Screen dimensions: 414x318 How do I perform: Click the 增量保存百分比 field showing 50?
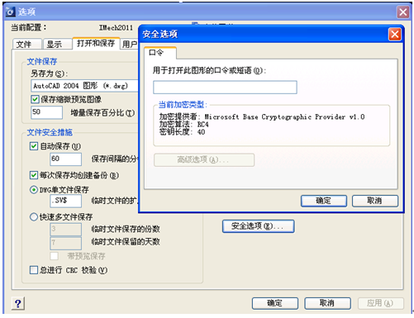47,112
